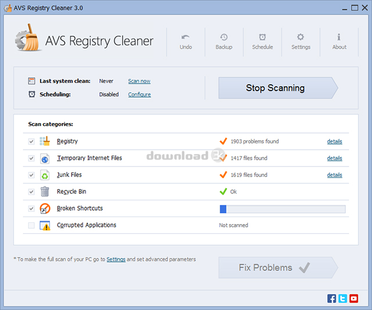Click the Broken Shortcuts scan progress bar
Viewport: 372px width, 310px height.
click(282, 209)
